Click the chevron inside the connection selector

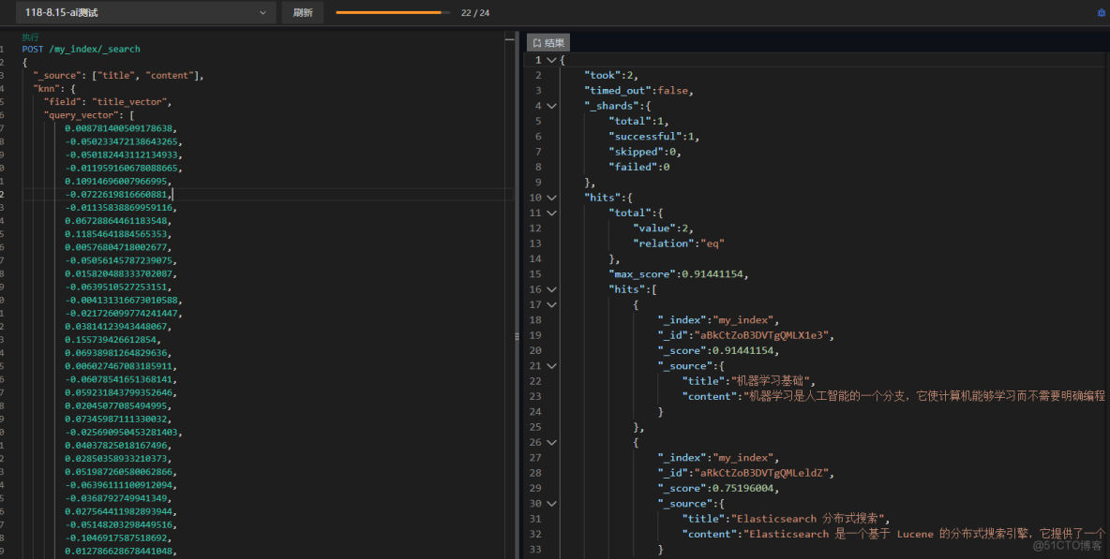[263, 12]
